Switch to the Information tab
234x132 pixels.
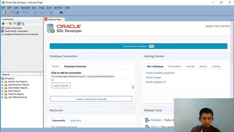[x=174, y=66]
